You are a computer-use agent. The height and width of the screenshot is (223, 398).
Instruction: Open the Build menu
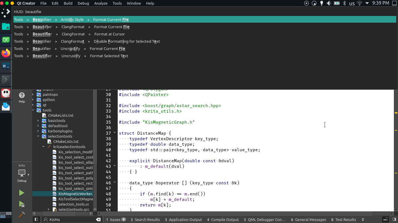[68, 3]
